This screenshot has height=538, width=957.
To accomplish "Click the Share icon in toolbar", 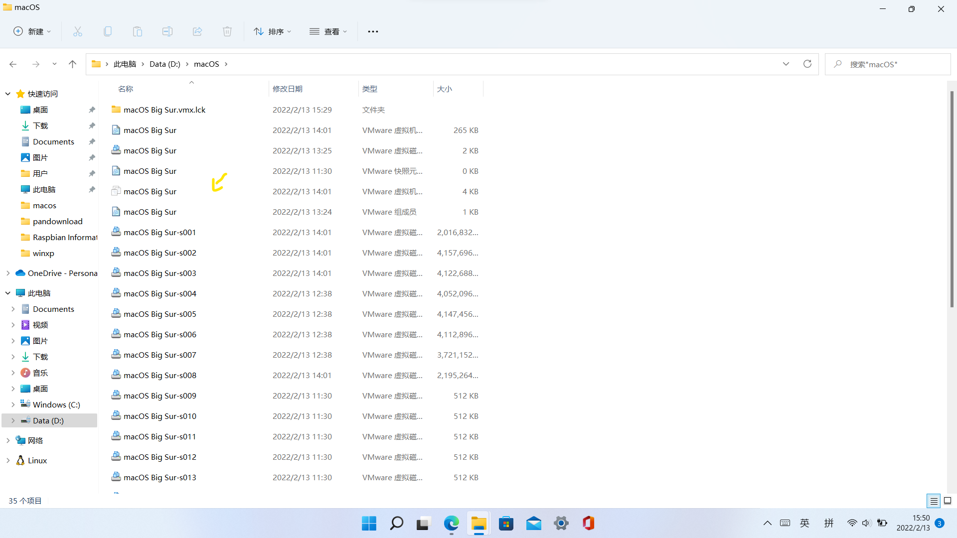I will coord(197,31).
